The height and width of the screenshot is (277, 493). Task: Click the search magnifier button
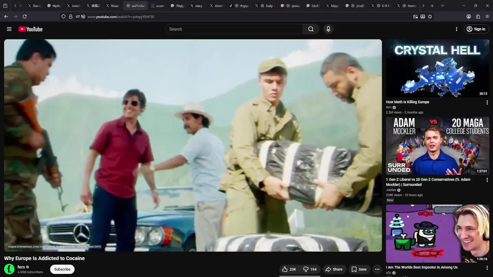point(311,29)
